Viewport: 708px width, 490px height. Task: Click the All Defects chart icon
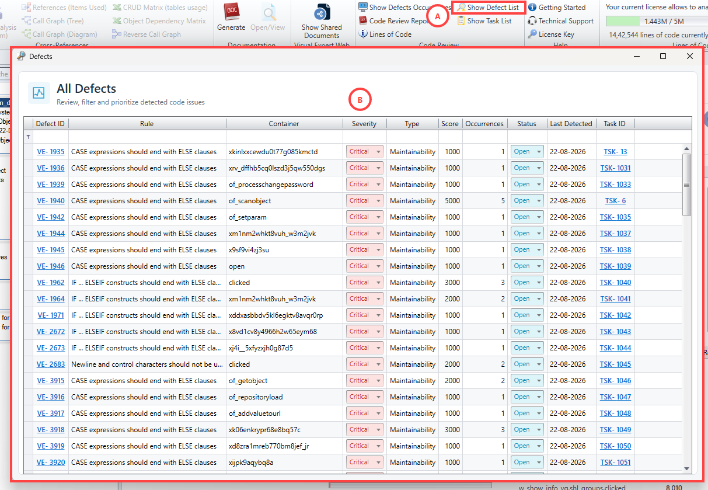39,93
